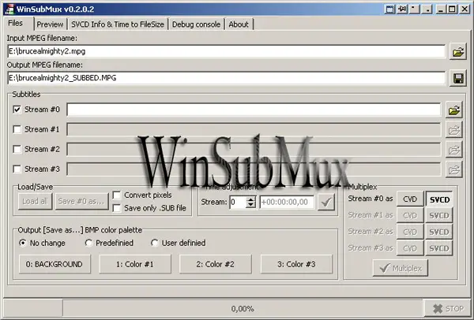Viewport: 474px width, 320px height.
Task: Click the time offset +00:00:00,00 field
Action: click(287, 202)
